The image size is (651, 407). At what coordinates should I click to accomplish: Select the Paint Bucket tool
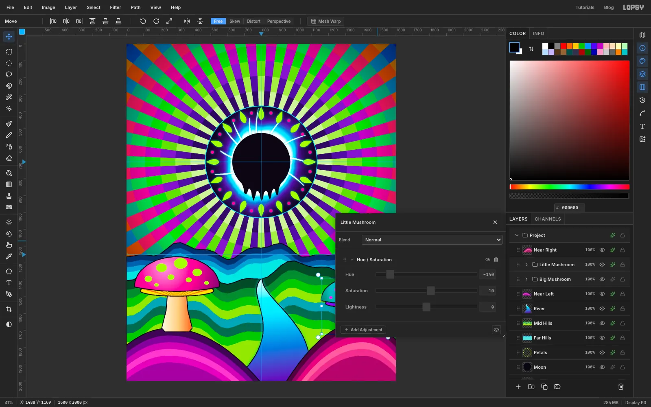[9, 173]
